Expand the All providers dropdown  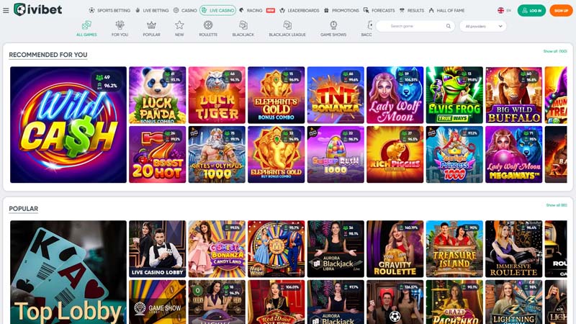(x=482, y=26)
